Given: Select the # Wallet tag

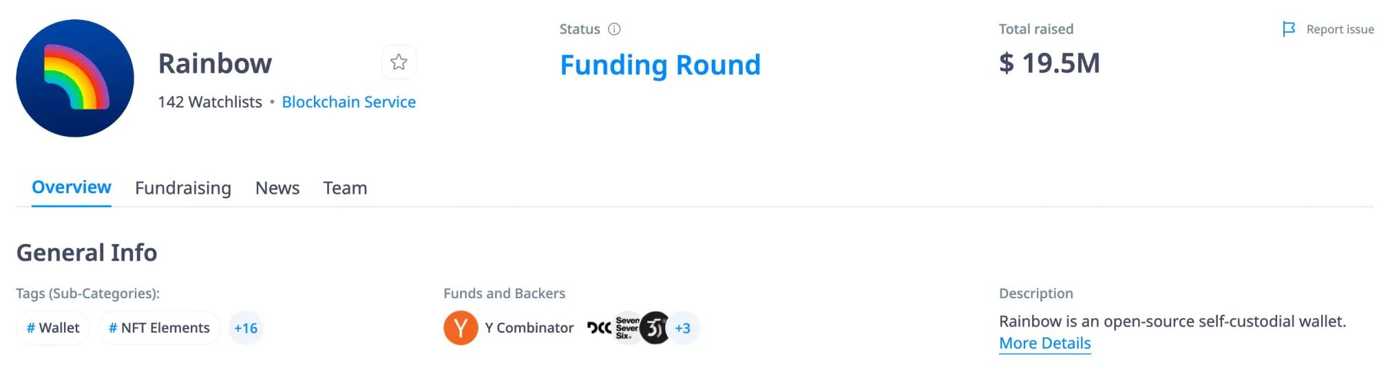Looking at the screenshot, I should pos(53,328).
